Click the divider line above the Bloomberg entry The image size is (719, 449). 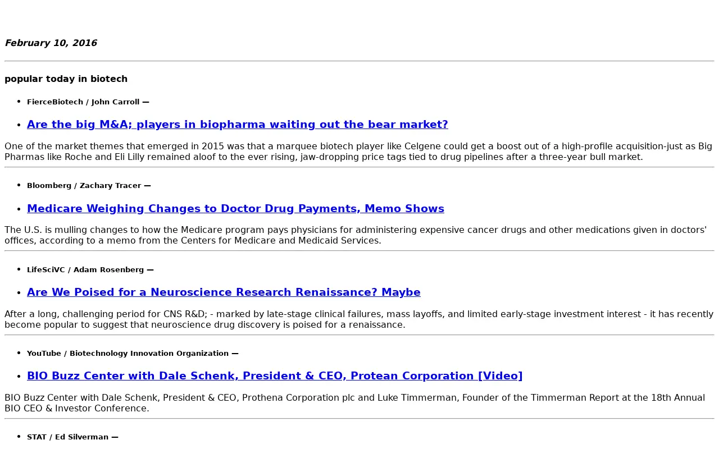[359, 167]
